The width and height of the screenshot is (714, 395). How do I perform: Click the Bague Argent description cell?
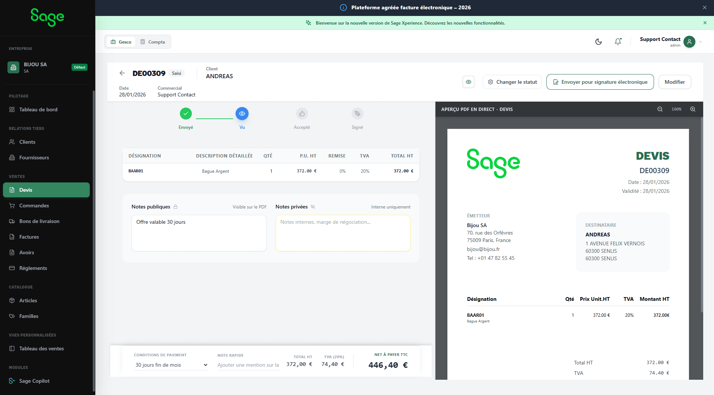click(x=215, y=171)
